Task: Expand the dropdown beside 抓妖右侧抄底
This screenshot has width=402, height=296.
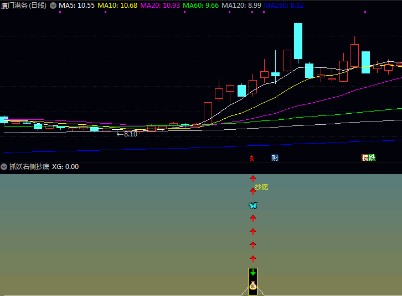Action: click(x=4, y=166)
